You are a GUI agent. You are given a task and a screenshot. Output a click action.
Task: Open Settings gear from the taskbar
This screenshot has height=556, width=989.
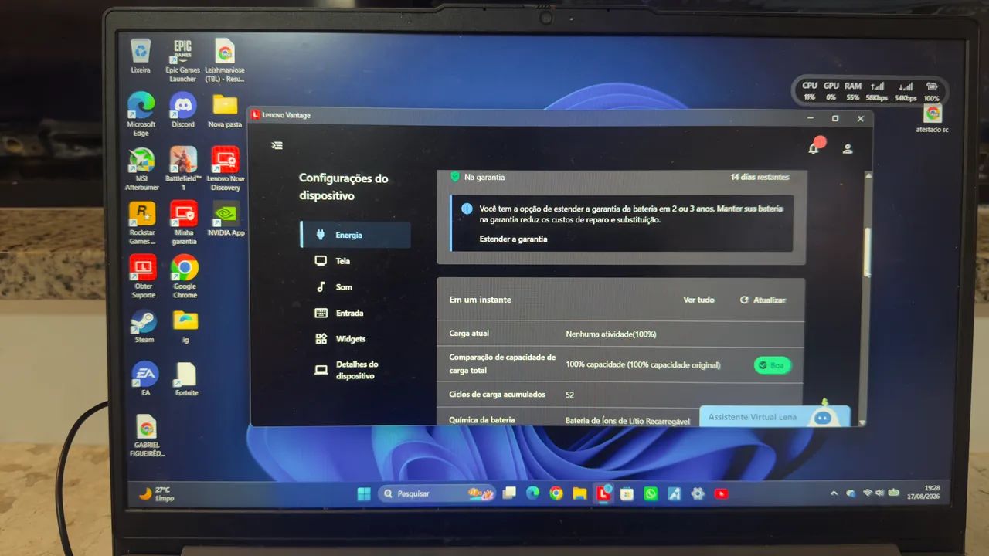tap(698, 493)
